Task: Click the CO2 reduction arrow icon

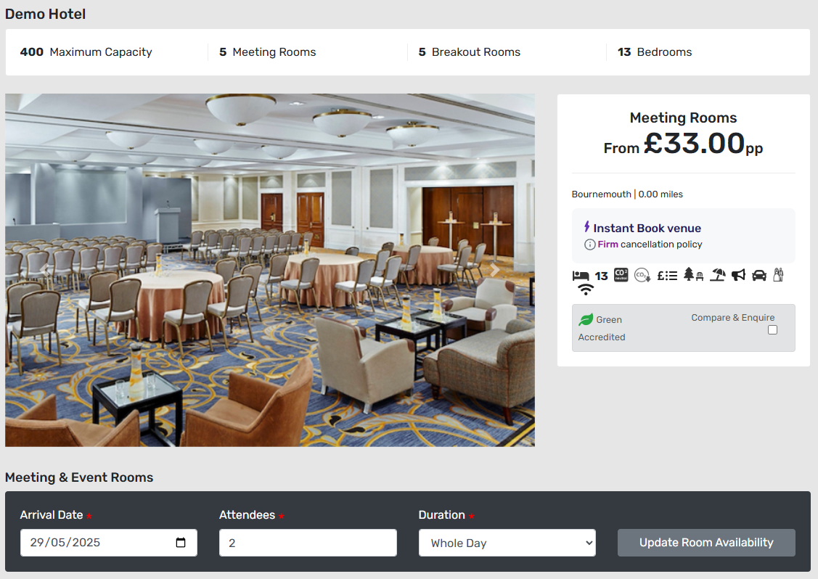Action: pyautogui.click(x=642, y=275)
